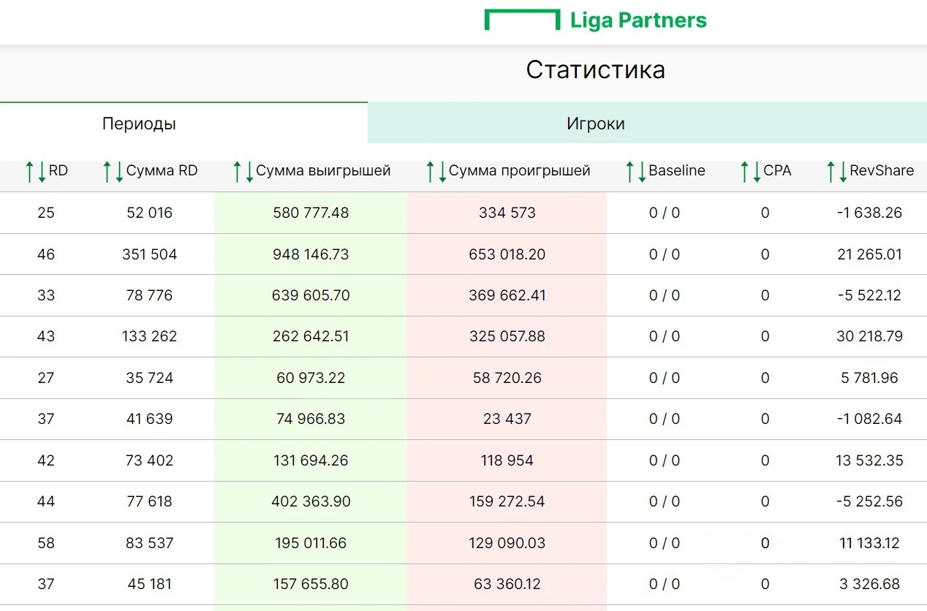927x611 pixels.
Task: Switch to the Игроки tab
Action: [x=596, y=123]
